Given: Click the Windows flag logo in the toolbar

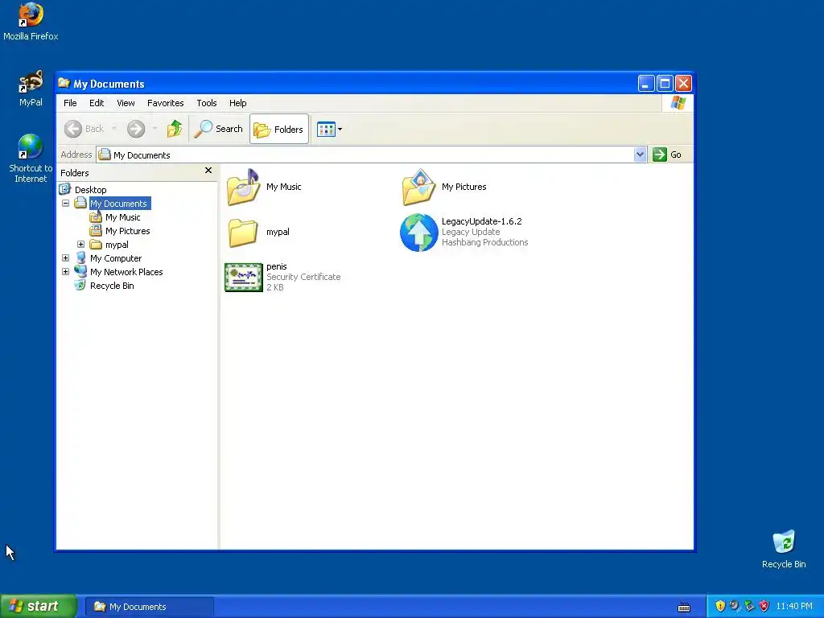Looking at the screenshot, I should pyautogui.click(x=678, y=102).
